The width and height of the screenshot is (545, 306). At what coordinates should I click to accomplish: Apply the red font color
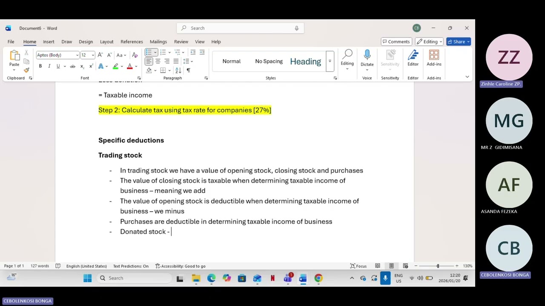pos(129,66)
